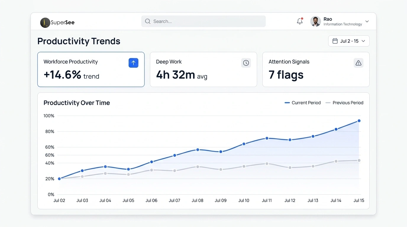407x227 pixels.
Task: Select the Deep Work card
Action: pyautogui.click(x=204, y=69)
